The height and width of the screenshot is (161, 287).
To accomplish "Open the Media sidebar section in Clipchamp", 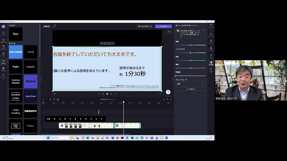I will (4, 34).
